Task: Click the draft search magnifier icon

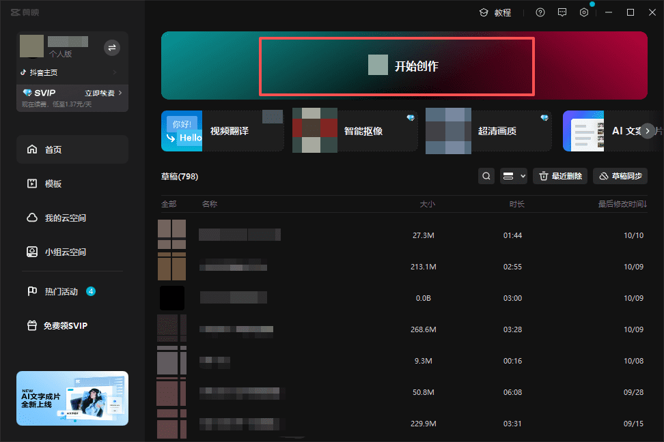Action: click(x=486, y=176)
